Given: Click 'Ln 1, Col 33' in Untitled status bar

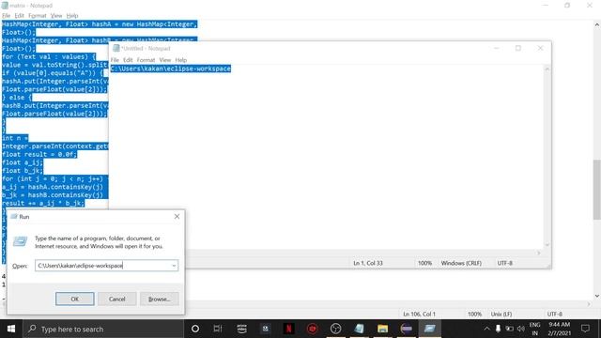Looking at the screenshot, I should tap(368, 263).
